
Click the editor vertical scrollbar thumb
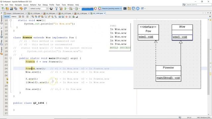[208, 67]
